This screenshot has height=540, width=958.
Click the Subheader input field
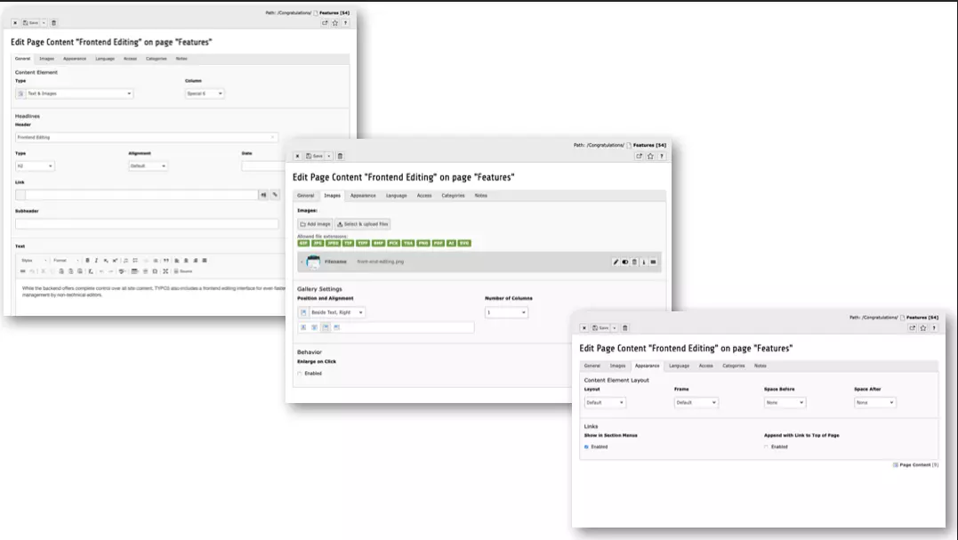coord(147,223)
